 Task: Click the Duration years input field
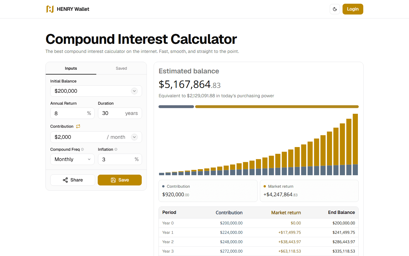coord(120,113)
